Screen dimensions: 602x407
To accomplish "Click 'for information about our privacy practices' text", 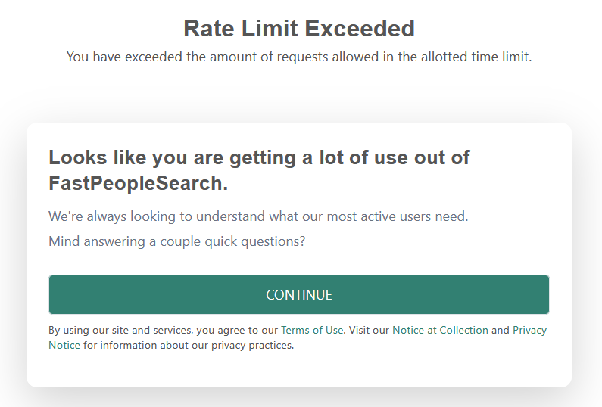I will (x=188, y=346).
